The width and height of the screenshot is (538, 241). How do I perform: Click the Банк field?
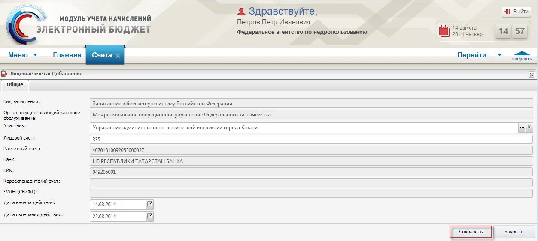point(311,161)
